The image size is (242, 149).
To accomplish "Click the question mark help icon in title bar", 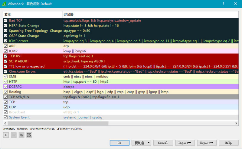I will 223,4.
